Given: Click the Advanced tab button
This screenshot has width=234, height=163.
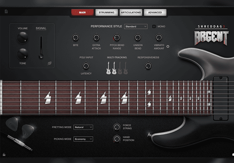Looking at the screenshot, I should (x=155, y=12).
